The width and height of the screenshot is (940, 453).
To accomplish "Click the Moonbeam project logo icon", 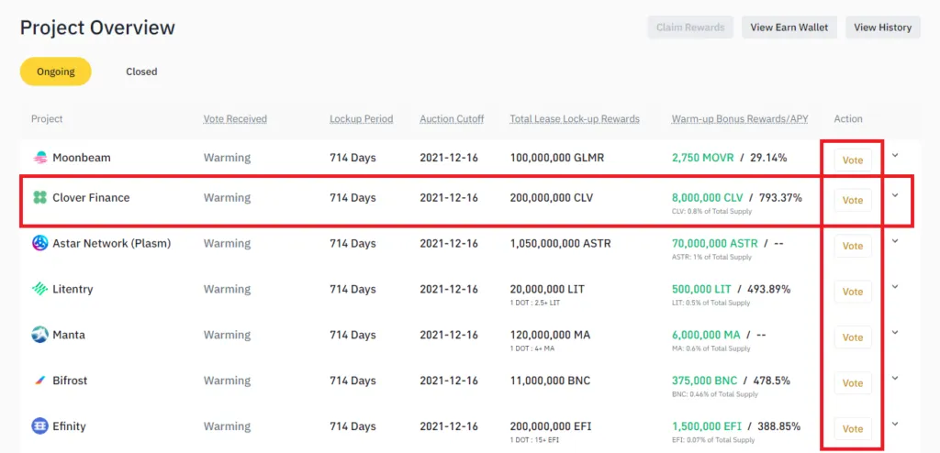I will point(39,158).
